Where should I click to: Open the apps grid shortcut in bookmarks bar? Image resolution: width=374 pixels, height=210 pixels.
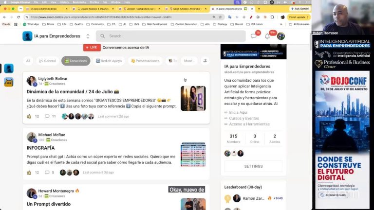tap(16, 24)
